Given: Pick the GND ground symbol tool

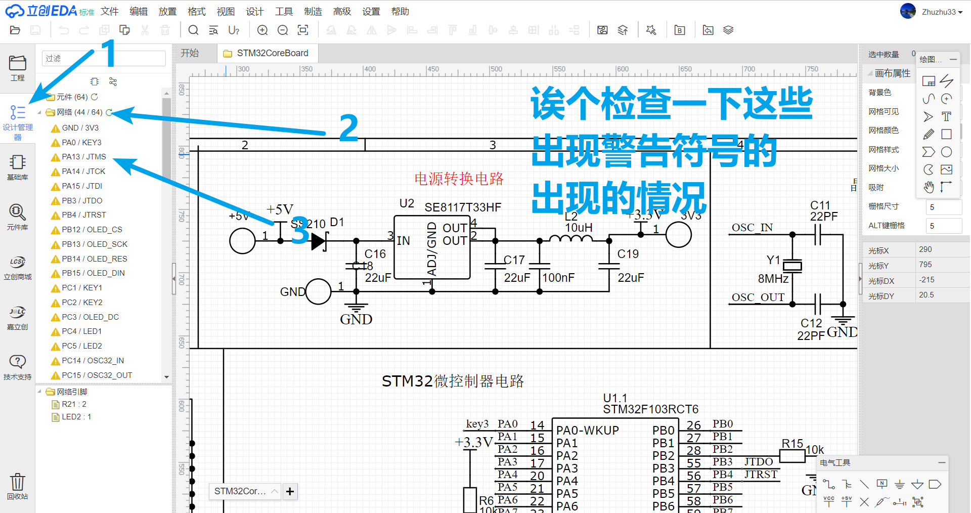Looking at the screenshot, I should pos(900,484).
